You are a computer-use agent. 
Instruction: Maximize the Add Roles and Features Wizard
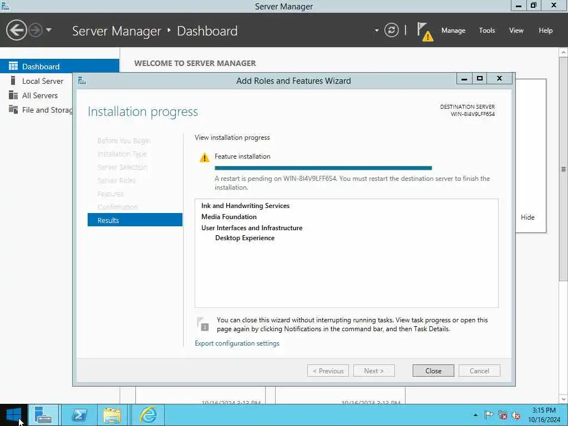(x=480, y=78)
